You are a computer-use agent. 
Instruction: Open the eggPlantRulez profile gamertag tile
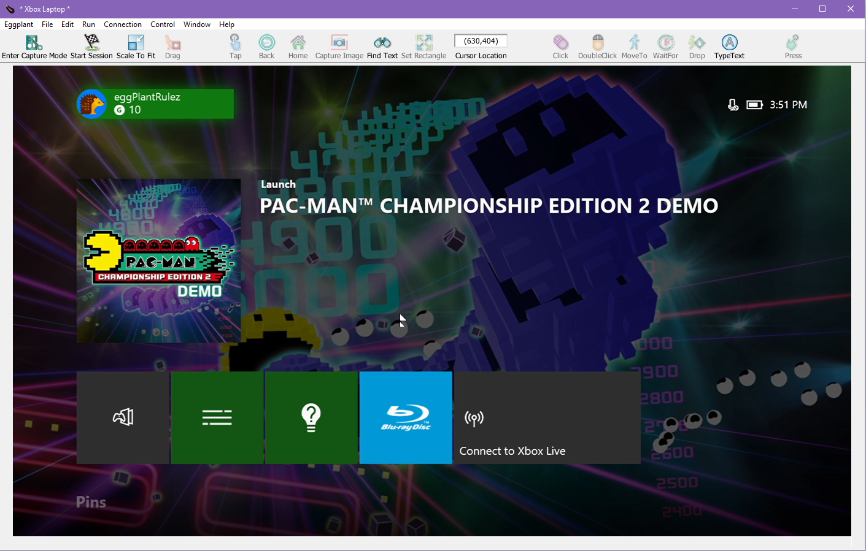155,104
